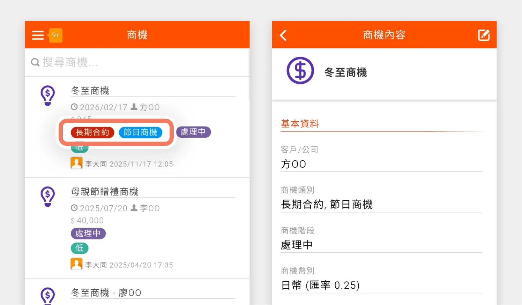
Task: Tap the clock icon before 2026/02/17
Action: tap(74, 107)
